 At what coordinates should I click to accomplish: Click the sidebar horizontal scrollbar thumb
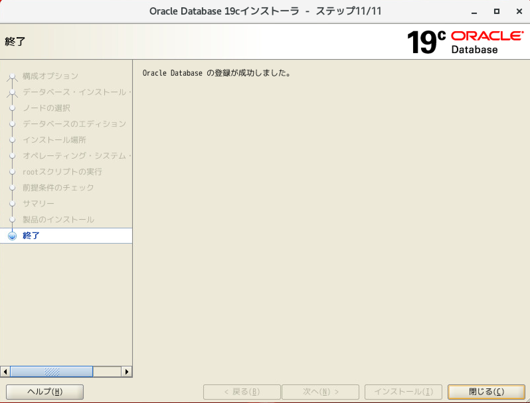click(x=51, y=371)
